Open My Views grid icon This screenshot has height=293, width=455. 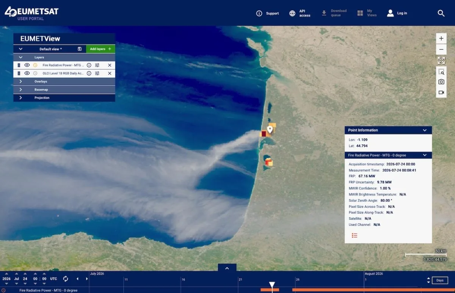(x=360, y=13)
